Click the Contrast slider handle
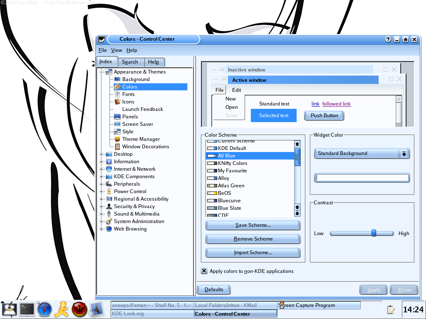426x319 pixels. pos(374,233)
